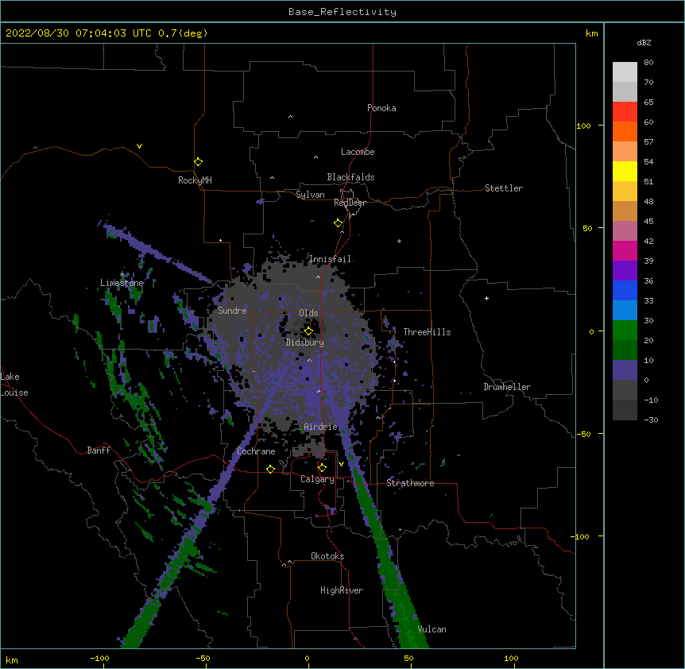Screen dimensions: 685x669
Task: Select the Innisfail label
Action: point(330,259)
